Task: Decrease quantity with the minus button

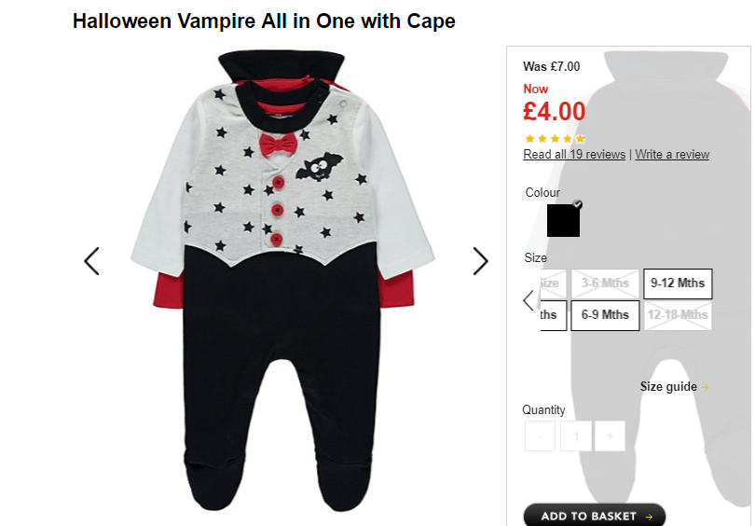Action: coord(540,436)
